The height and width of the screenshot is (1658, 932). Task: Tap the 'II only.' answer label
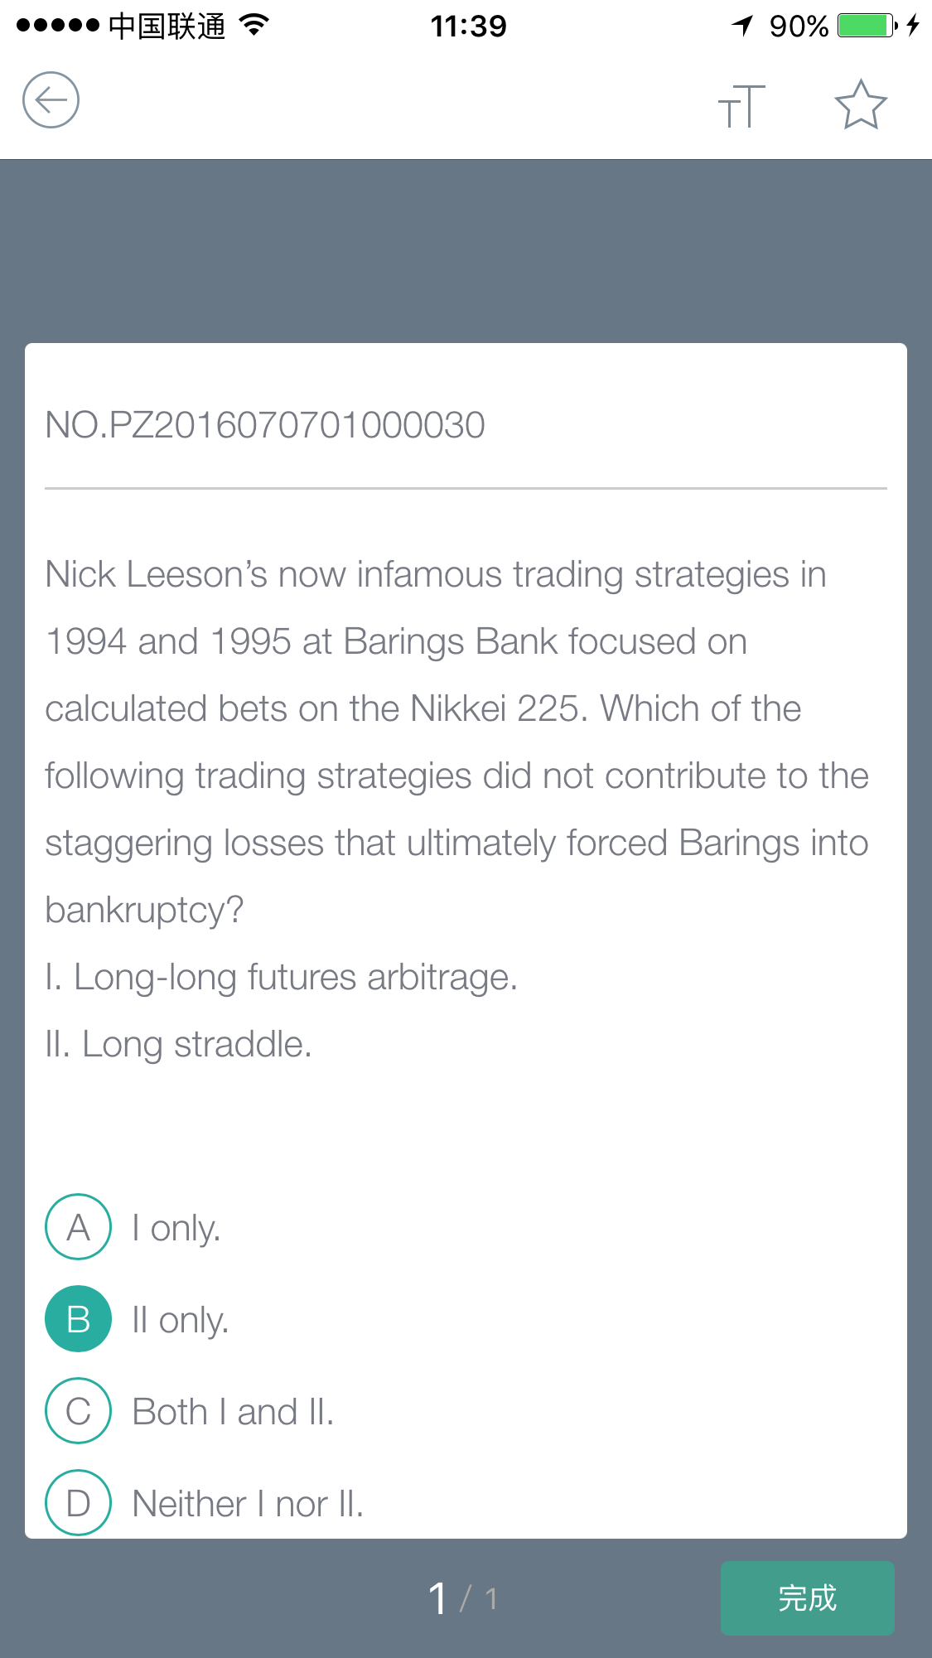181,1320
